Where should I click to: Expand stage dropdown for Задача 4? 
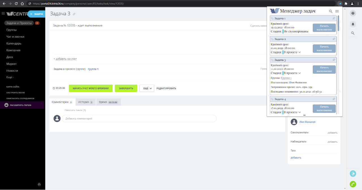pos(299,112)
